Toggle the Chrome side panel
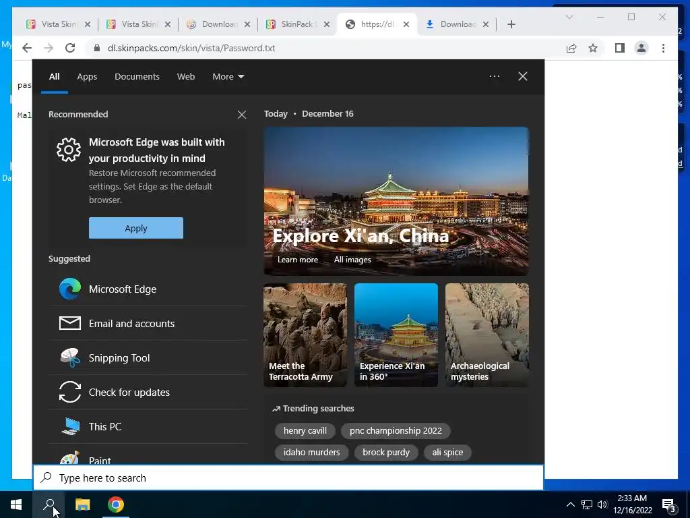 point(620,48)
